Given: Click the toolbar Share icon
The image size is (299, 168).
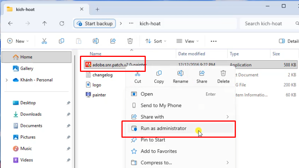Looking at the screenshot, I should [x=113, y=41].
